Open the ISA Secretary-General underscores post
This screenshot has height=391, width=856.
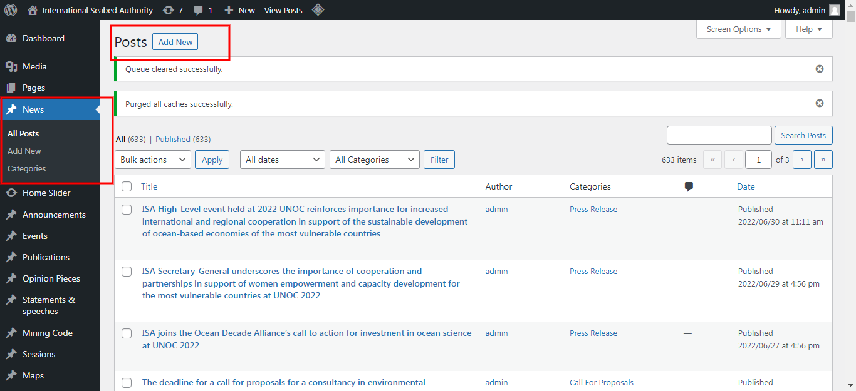coord(301,283)
